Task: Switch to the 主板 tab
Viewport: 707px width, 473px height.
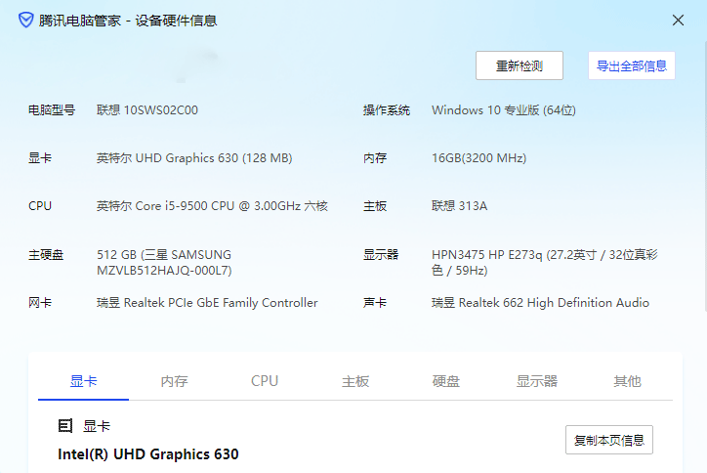Action: pyautogui.click(x=355, y=381)
